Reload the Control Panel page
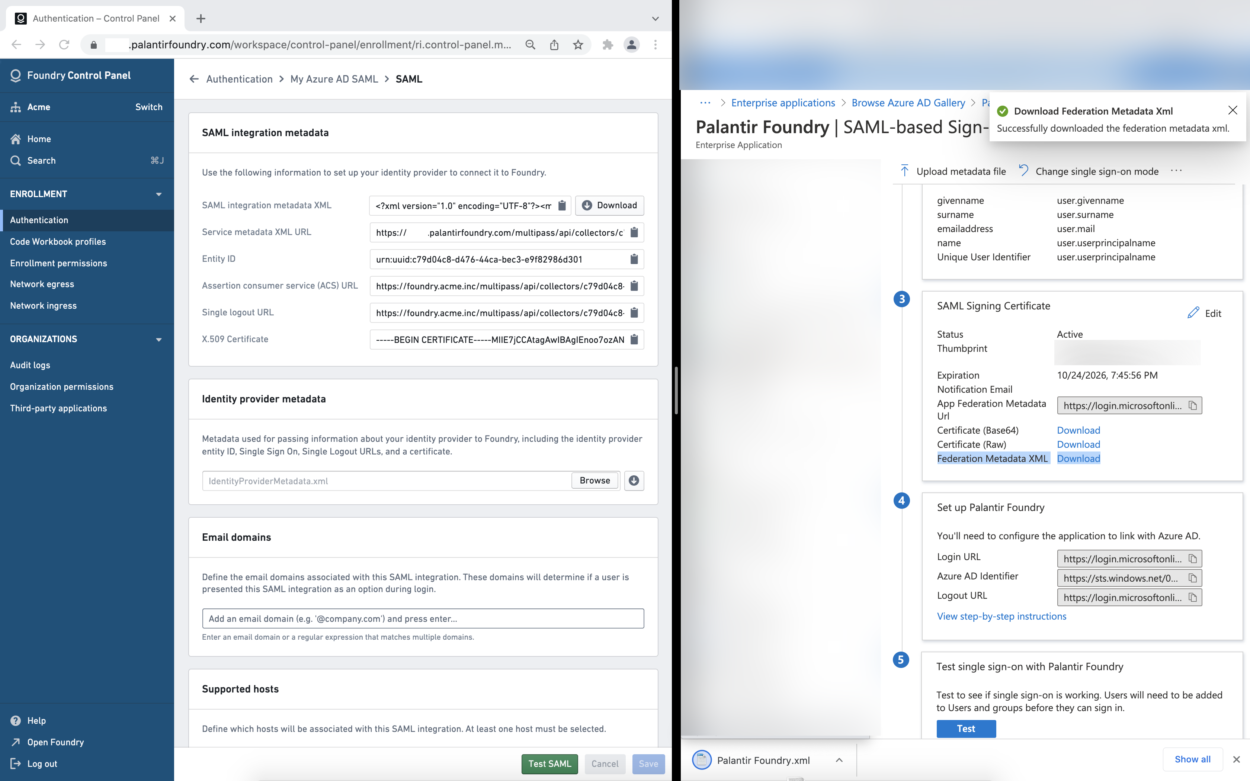 point(64,45)
